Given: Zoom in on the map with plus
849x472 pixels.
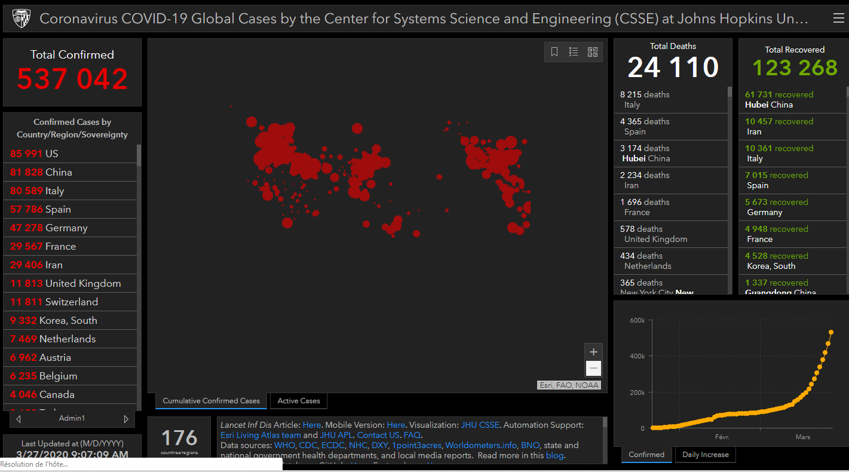Looking at the screenshot, I should pos(593,352).
